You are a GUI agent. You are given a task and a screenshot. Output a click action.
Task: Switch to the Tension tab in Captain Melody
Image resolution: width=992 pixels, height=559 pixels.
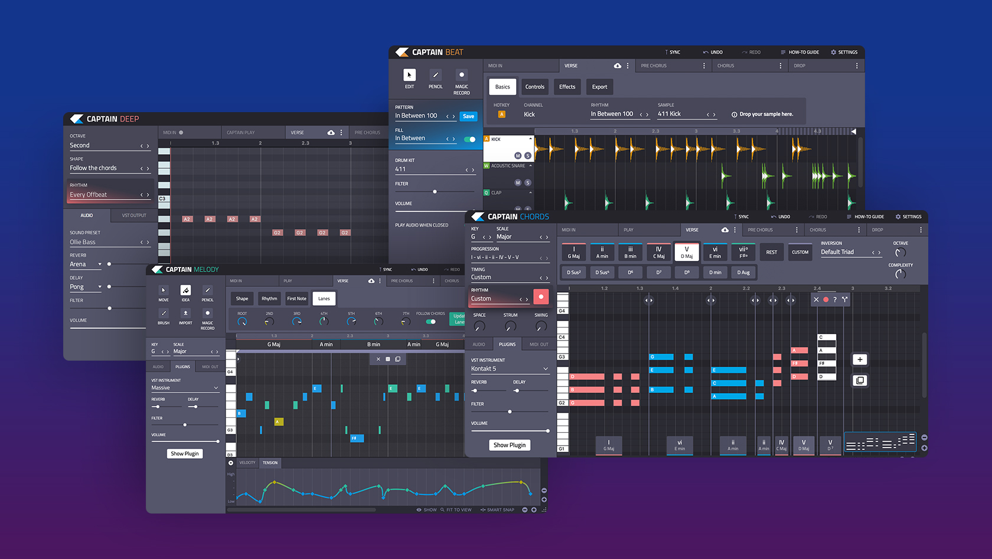[x=270, y=463]
